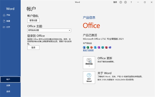Close the Word window

click(x=152, y=2)
